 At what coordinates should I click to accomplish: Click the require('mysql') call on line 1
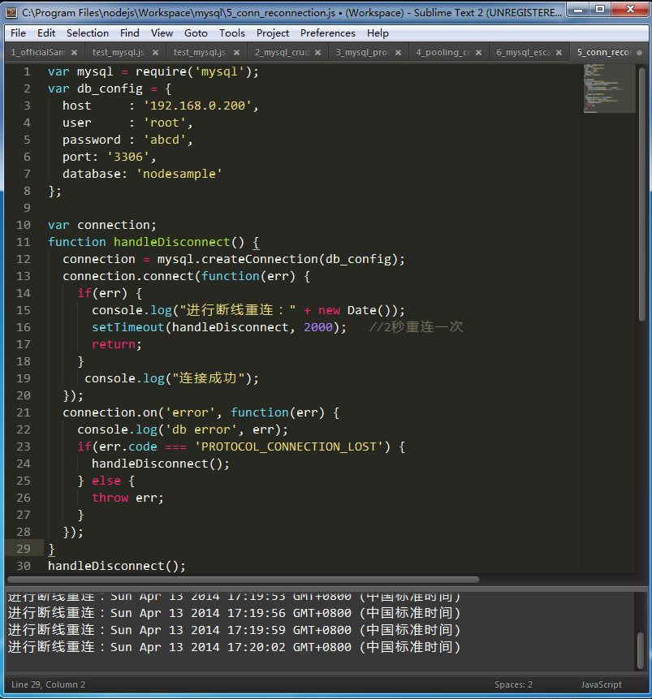point(193,71)
